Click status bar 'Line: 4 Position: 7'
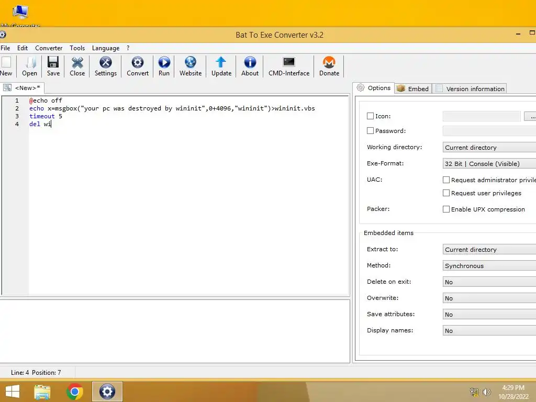This screenshot has height=402, width=536. 36,373
